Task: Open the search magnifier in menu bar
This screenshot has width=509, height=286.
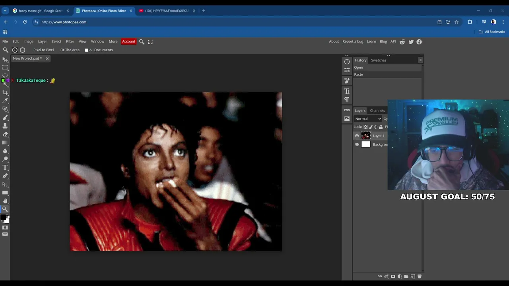Action: tap(142, 42)
